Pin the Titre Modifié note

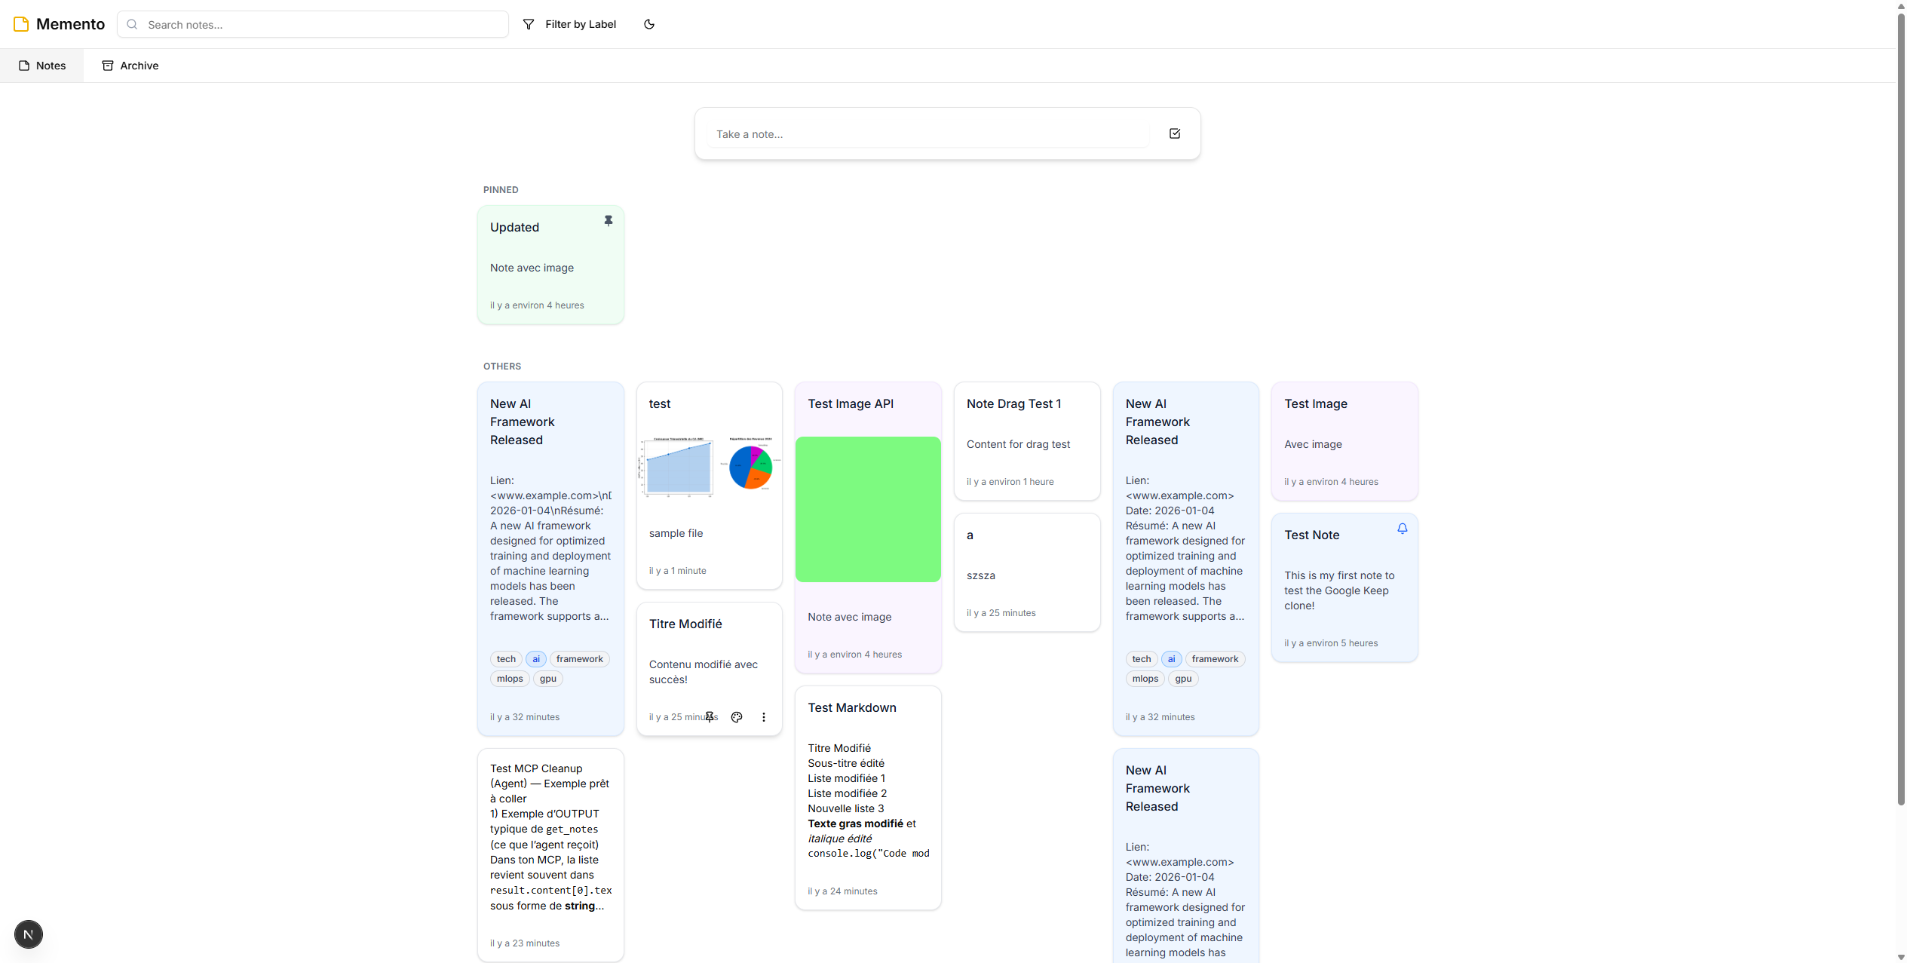710,717
